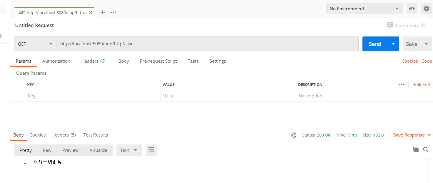Open the response Headers (5) tab

point(63,135)
